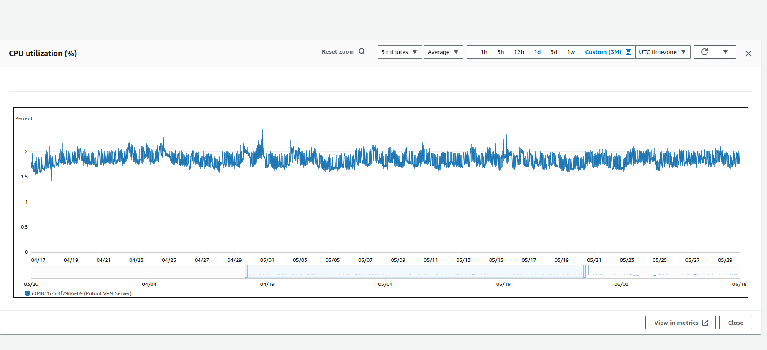The height and width of the screenshot is (350, 767).
Task: Click the 04/04 label on the overview timeline
Action: [x=149, y=284]
